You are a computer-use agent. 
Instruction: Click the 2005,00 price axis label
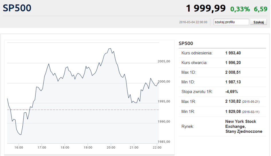[x=164, y=61]
